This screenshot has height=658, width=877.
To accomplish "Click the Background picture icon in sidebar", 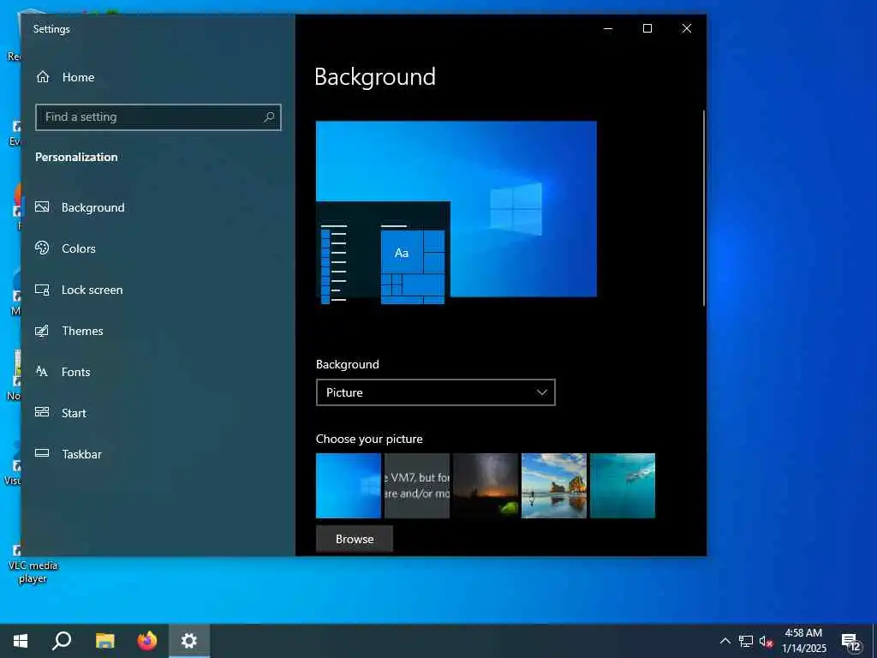I will coord(42,207).
